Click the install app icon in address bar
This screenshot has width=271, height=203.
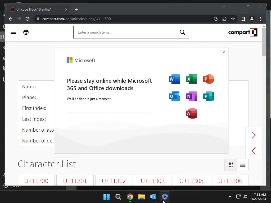216,19
